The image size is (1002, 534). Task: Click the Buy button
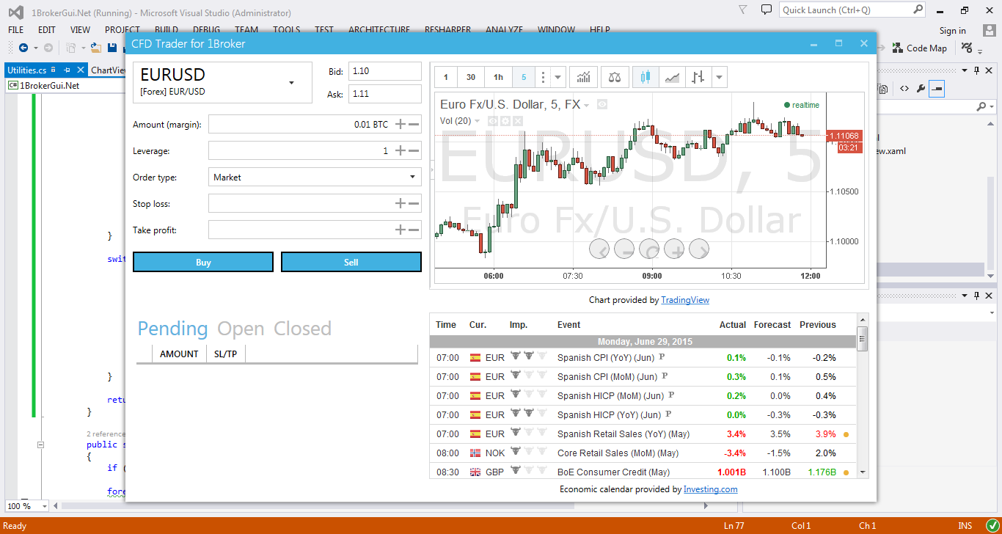[x=203, y=262]
